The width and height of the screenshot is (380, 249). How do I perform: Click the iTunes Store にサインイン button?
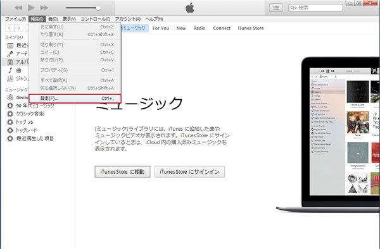tap(189, 172)
